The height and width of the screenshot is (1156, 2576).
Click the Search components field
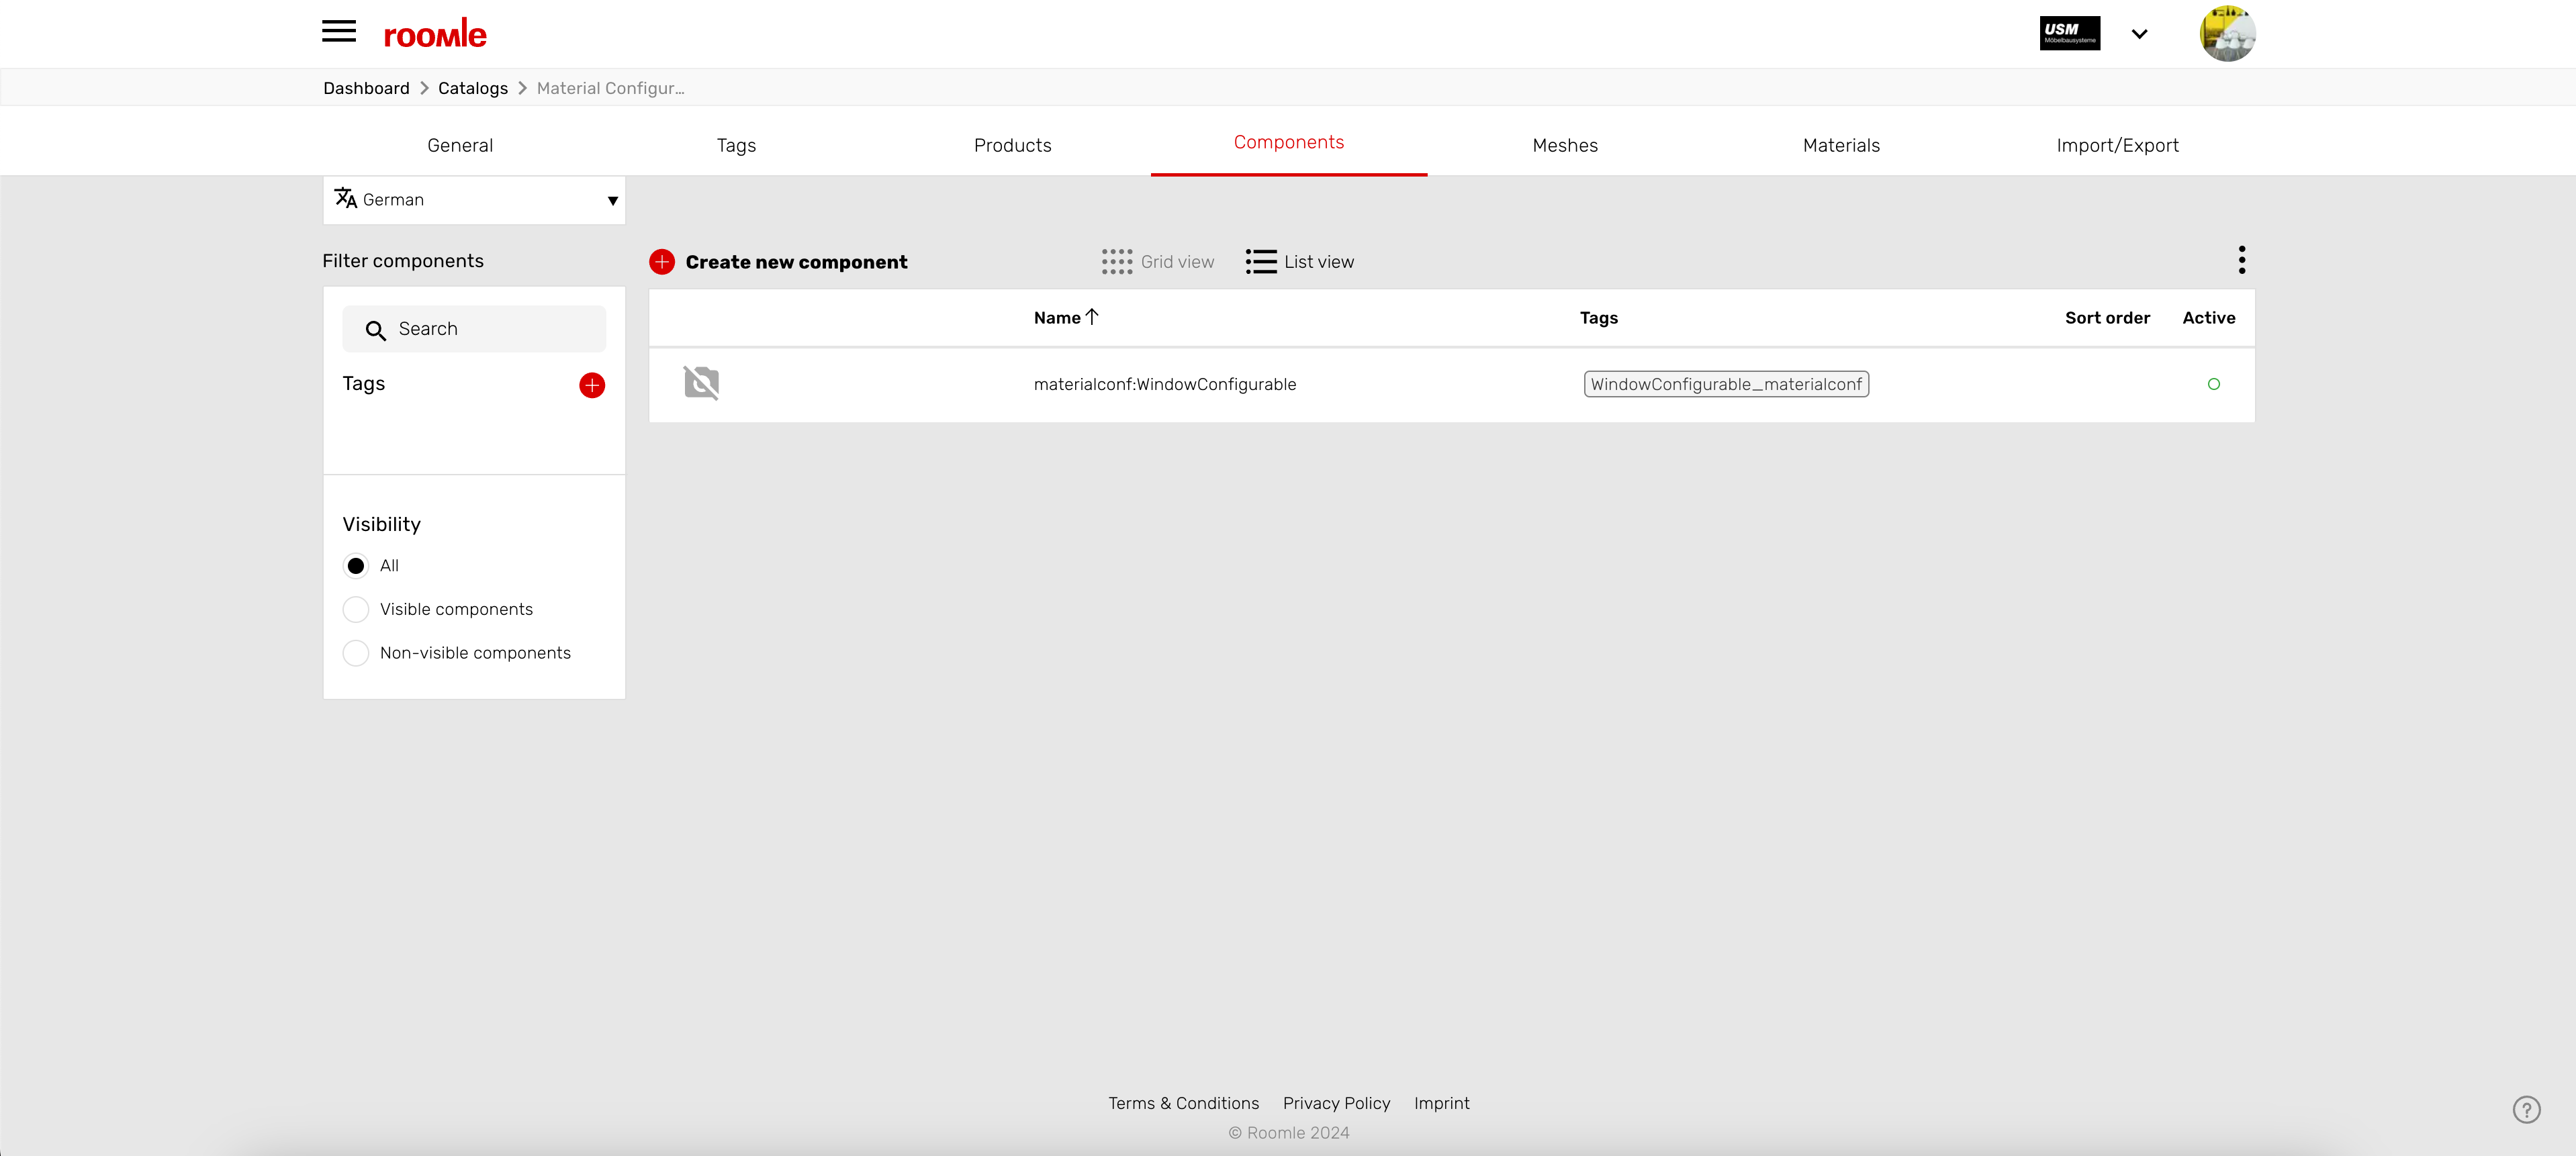click(490, 329)
